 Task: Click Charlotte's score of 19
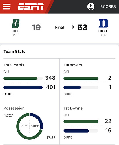36,27
